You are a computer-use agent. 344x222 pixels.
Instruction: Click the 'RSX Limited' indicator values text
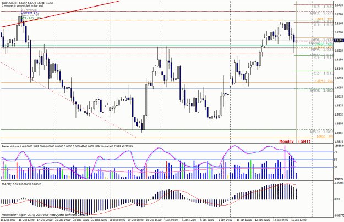click(x=114, y=146)
